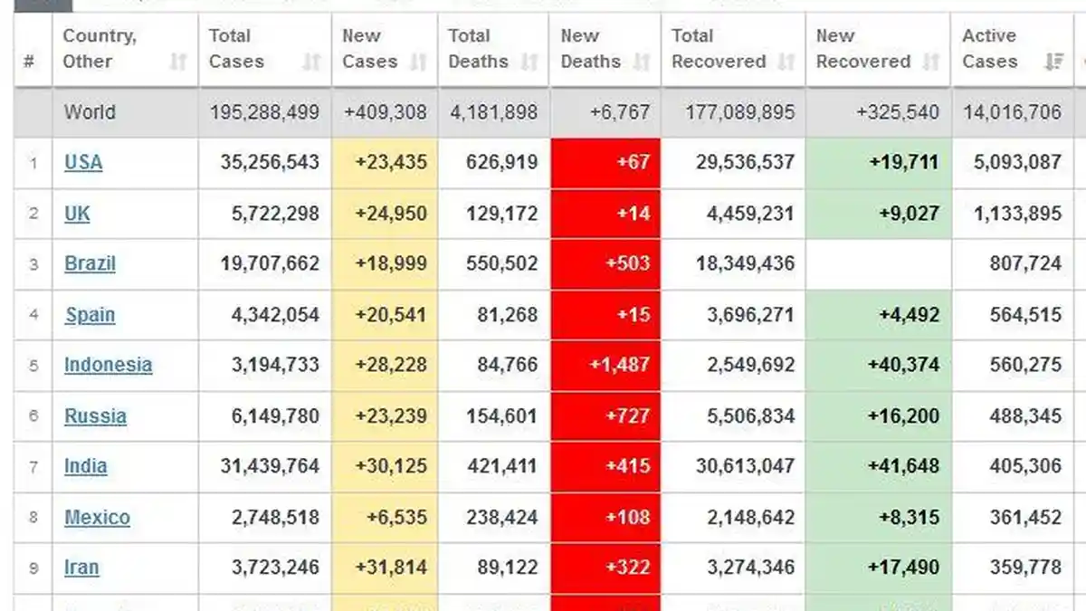This screenshot has width=1086, height=611.
Task: Click World new cases +409,308
Action: click(x=385, y=112)
